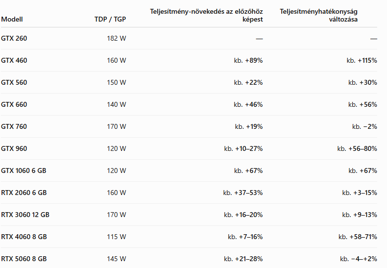Click the kb. −2% efficiency cell
Image resolution: width=387 pixels, height=268 pixels.
click(364, 126)
